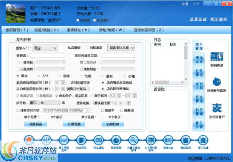Switch to 积分管理 side tab
Screen dimensions: 233x162
pos(199,112)
